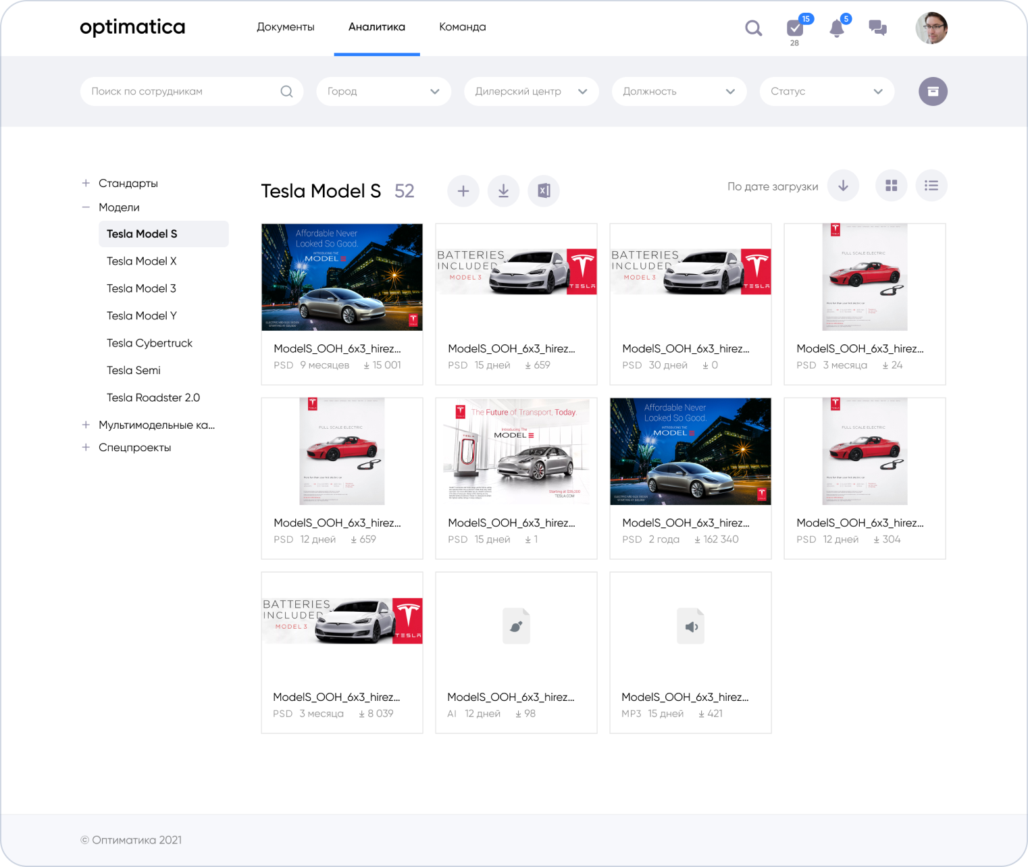
Task: Open thumbnail of file with 24 downloads
Action: (x=865, y=278)
